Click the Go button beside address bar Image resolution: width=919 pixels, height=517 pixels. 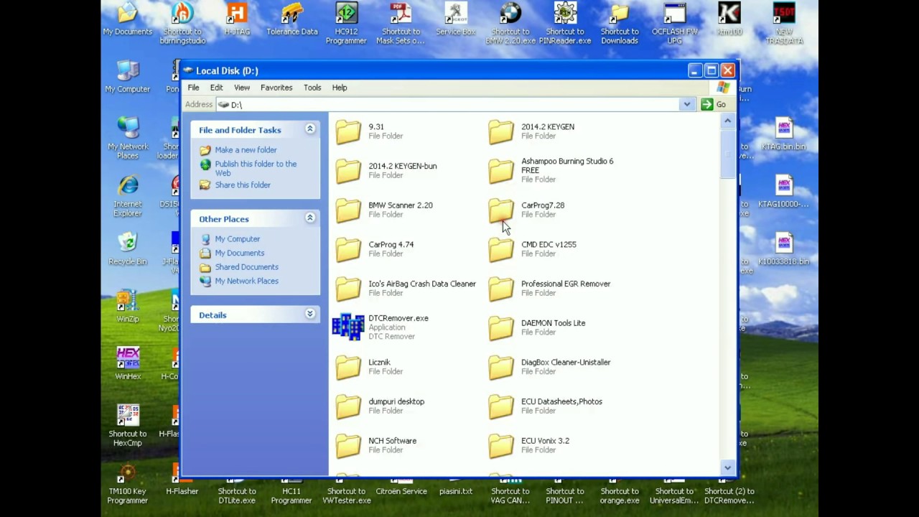714,105
